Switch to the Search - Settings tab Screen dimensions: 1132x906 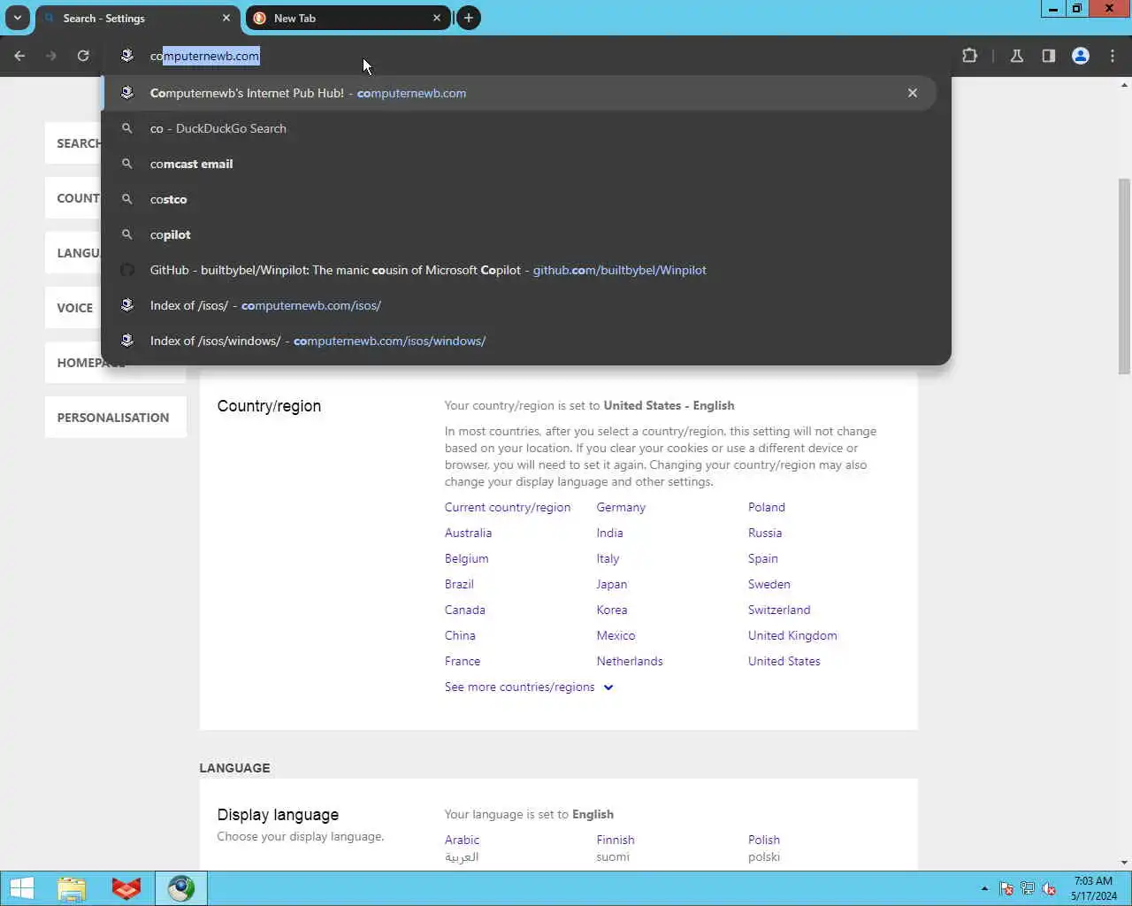pos(137,18)
